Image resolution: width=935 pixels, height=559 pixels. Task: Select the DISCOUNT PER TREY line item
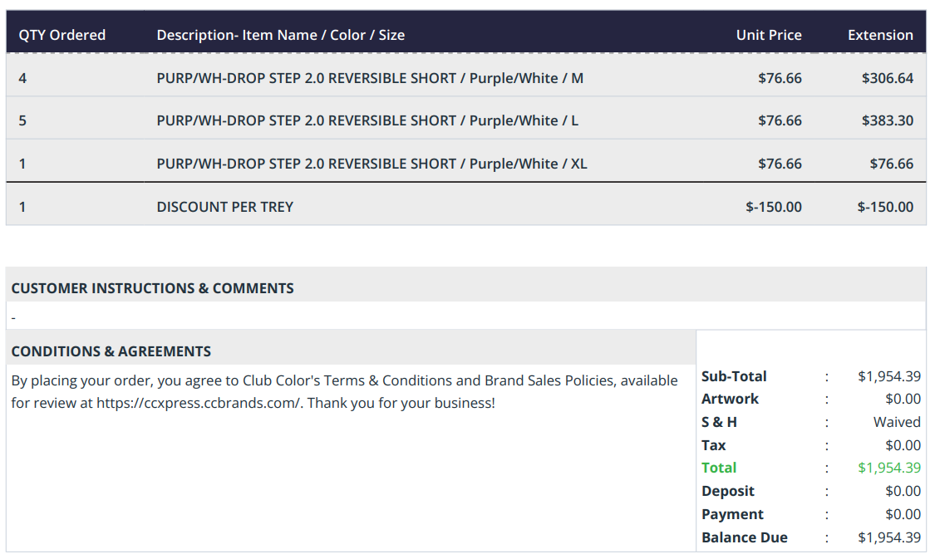(x=465, y=207)
